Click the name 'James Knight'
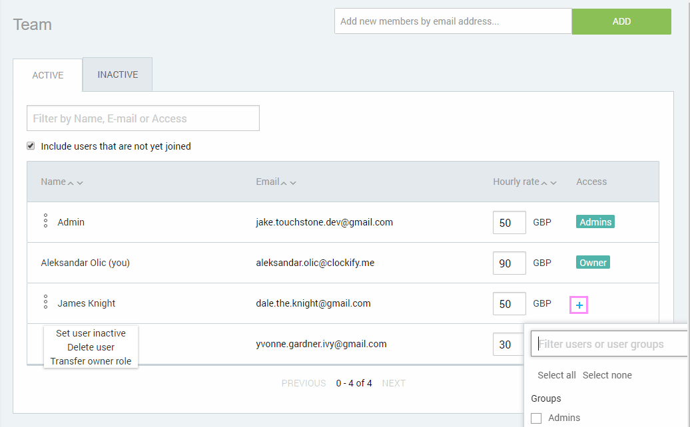Image resolution: width=690 pixels, height=427 pixels. click(x=87, y=303)
